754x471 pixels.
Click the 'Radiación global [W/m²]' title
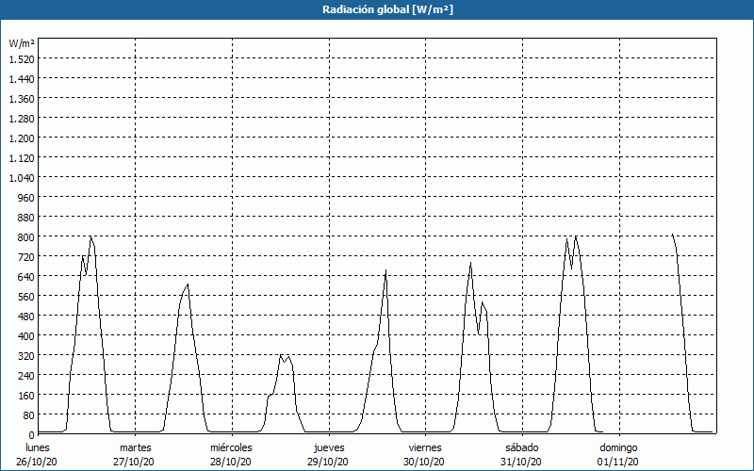pos(387,9)
